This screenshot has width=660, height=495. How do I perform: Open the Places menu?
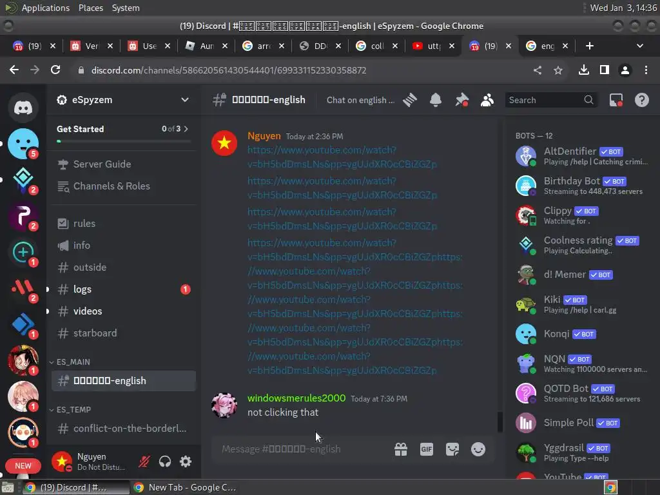(x=90, y=8)
